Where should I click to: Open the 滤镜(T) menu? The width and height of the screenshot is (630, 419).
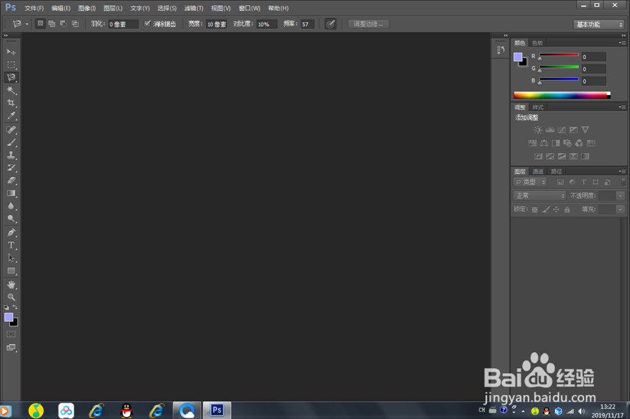(x=193, y=8)
